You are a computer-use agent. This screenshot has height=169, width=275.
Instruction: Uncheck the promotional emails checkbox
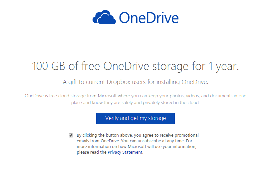71,135
